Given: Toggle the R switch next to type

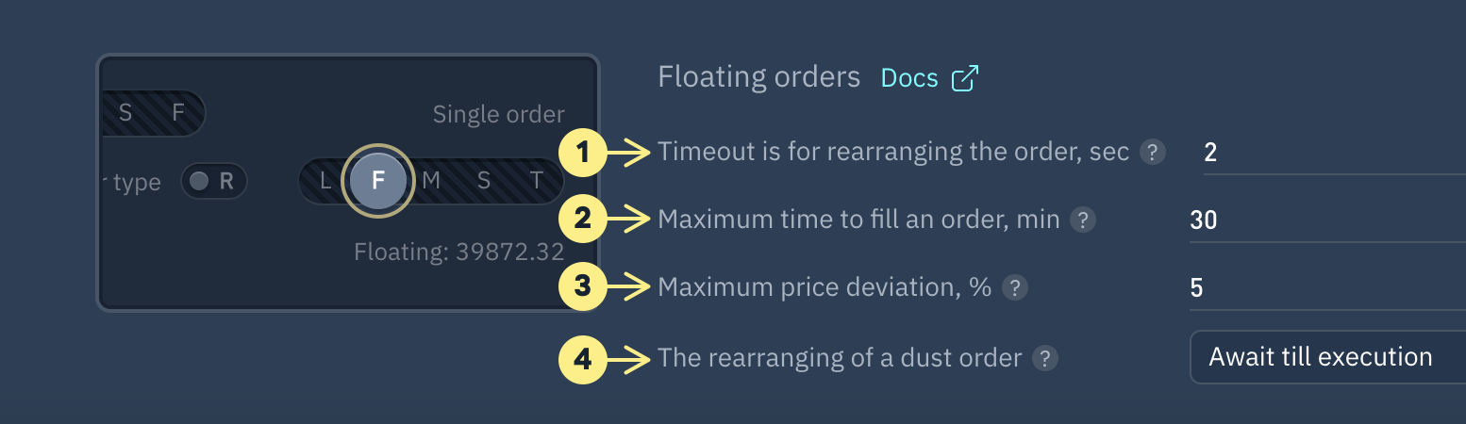Looking at the screenshot, I should point(213,182).
